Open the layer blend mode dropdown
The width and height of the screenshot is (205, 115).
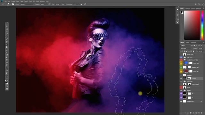[186, 48]
